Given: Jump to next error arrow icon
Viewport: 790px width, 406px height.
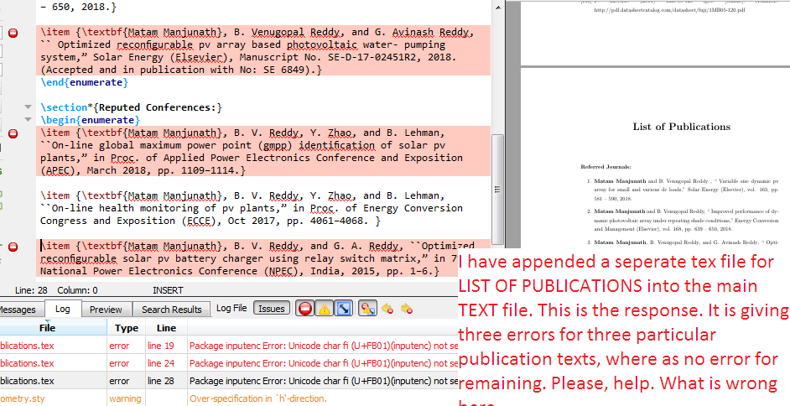Looking at the screenshot, I should click(x=407, y=309).
